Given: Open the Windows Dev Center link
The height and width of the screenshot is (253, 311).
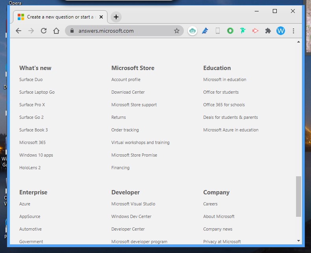Looking at the screenshot, I should click(131, 216).
